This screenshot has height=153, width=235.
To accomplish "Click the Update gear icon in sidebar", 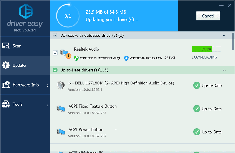I will [6, 65].
